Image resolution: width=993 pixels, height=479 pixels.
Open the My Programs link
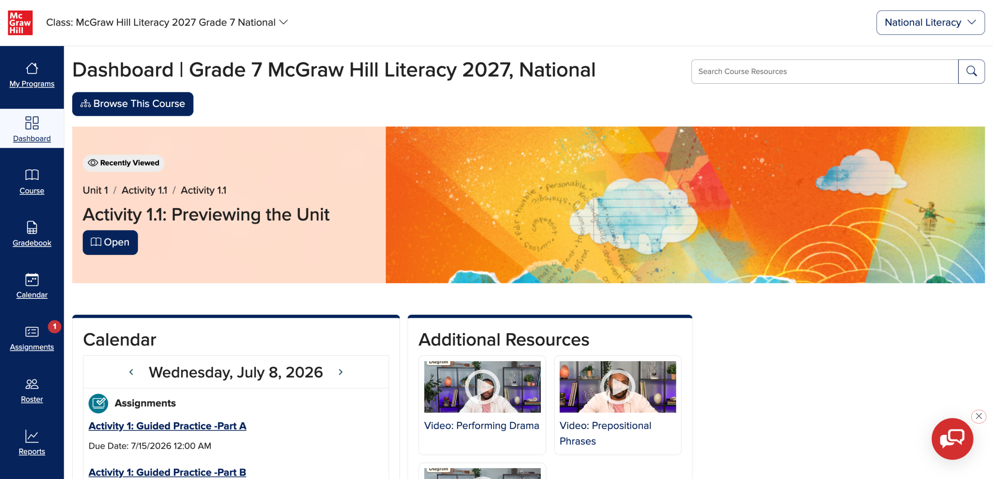(x=32, y=84)
